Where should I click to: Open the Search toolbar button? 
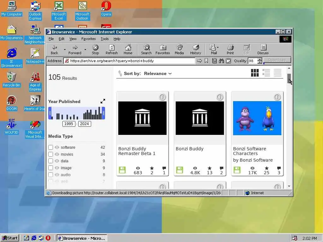[x=146, y=50]
